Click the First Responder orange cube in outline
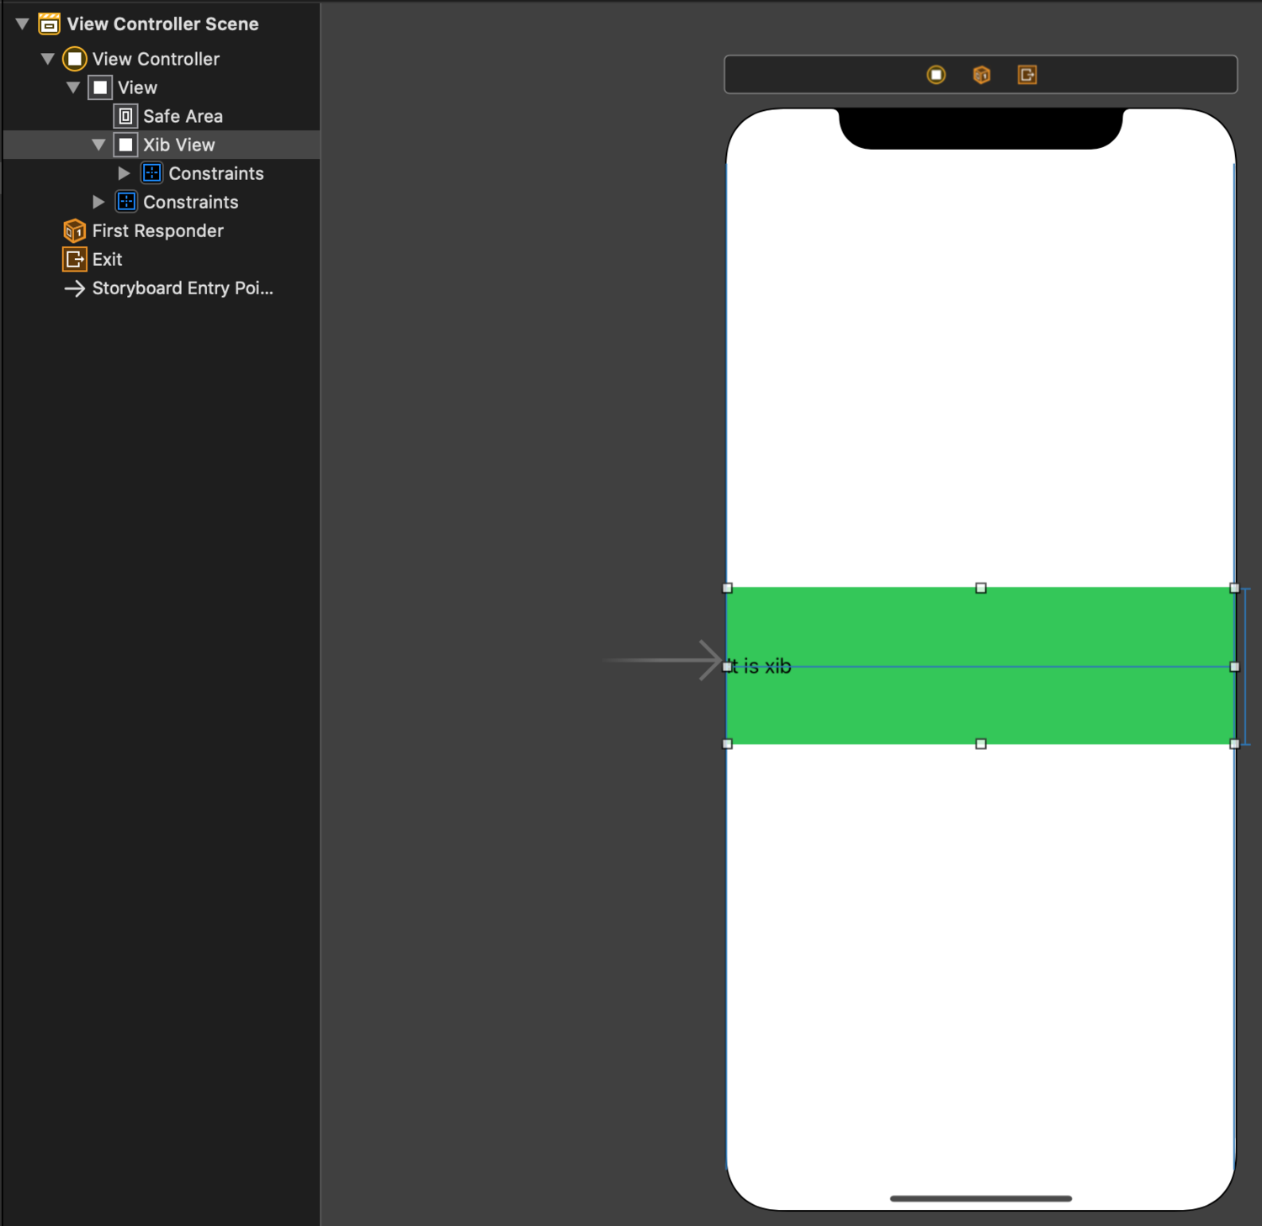 [x=74, y=230]
